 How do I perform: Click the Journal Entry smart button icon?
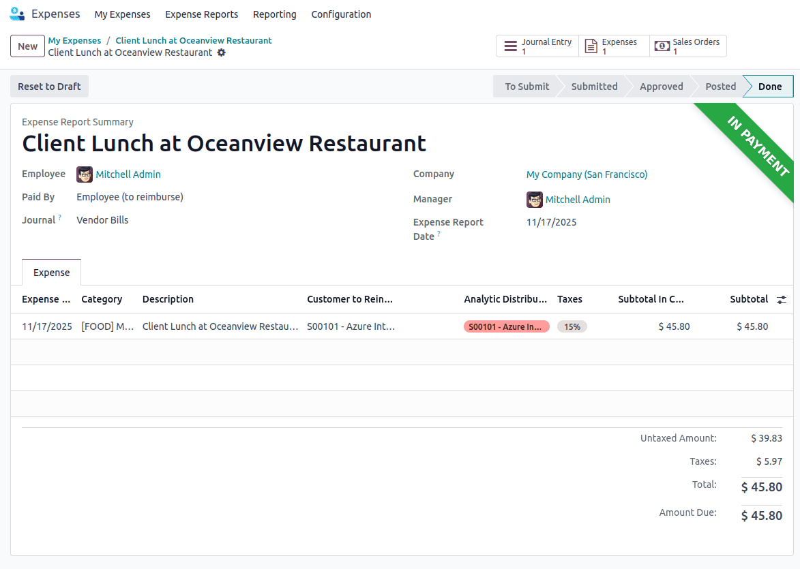[x=509, y=46]
